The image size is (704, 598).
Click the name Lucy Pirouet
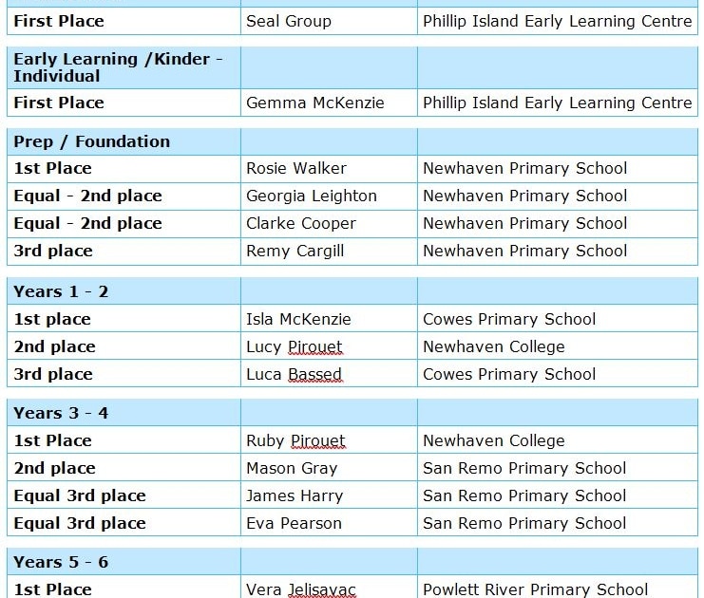coord(294,346)
